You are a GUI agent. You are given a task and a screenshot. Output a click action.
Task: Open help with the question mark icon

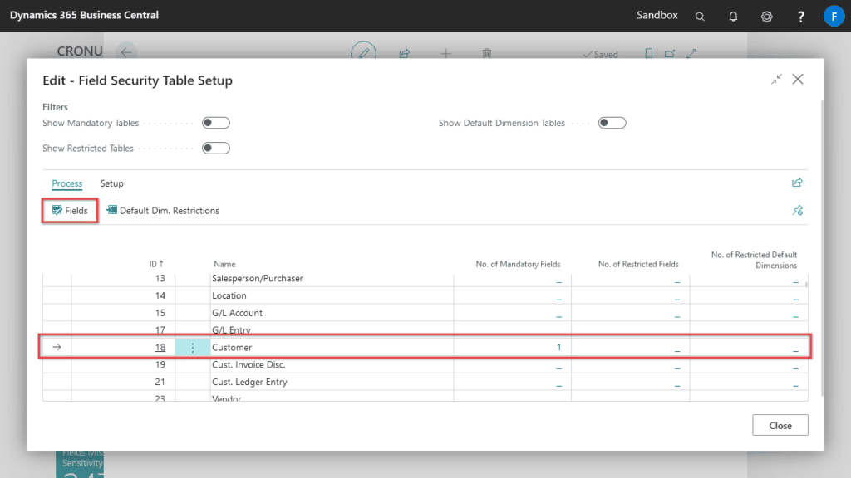click(799, 16)
